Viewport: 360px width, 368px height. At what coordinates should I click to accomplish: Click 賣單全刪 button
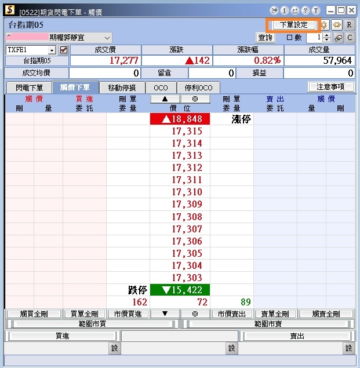point(275,314)
